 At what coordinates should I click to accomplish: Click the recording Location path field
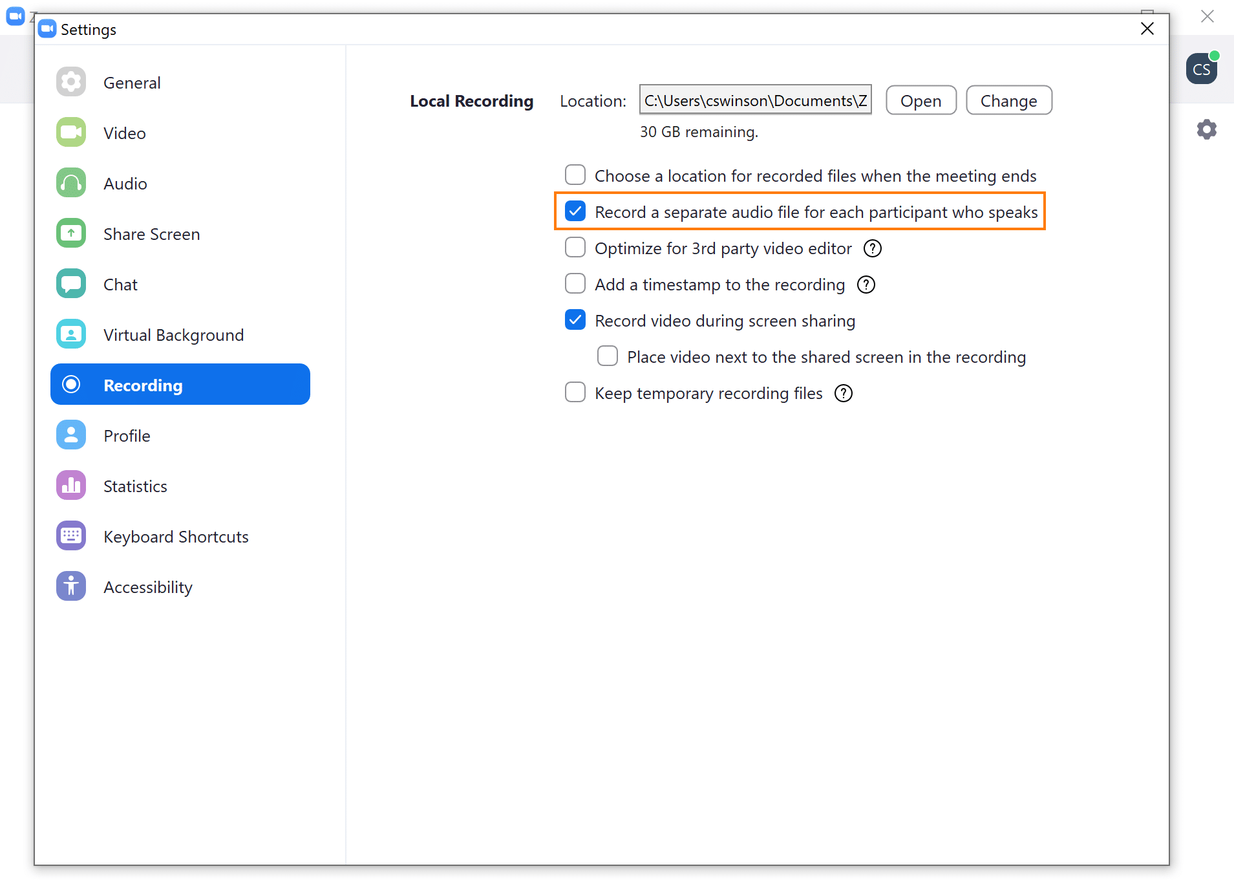tap(756, 100)
